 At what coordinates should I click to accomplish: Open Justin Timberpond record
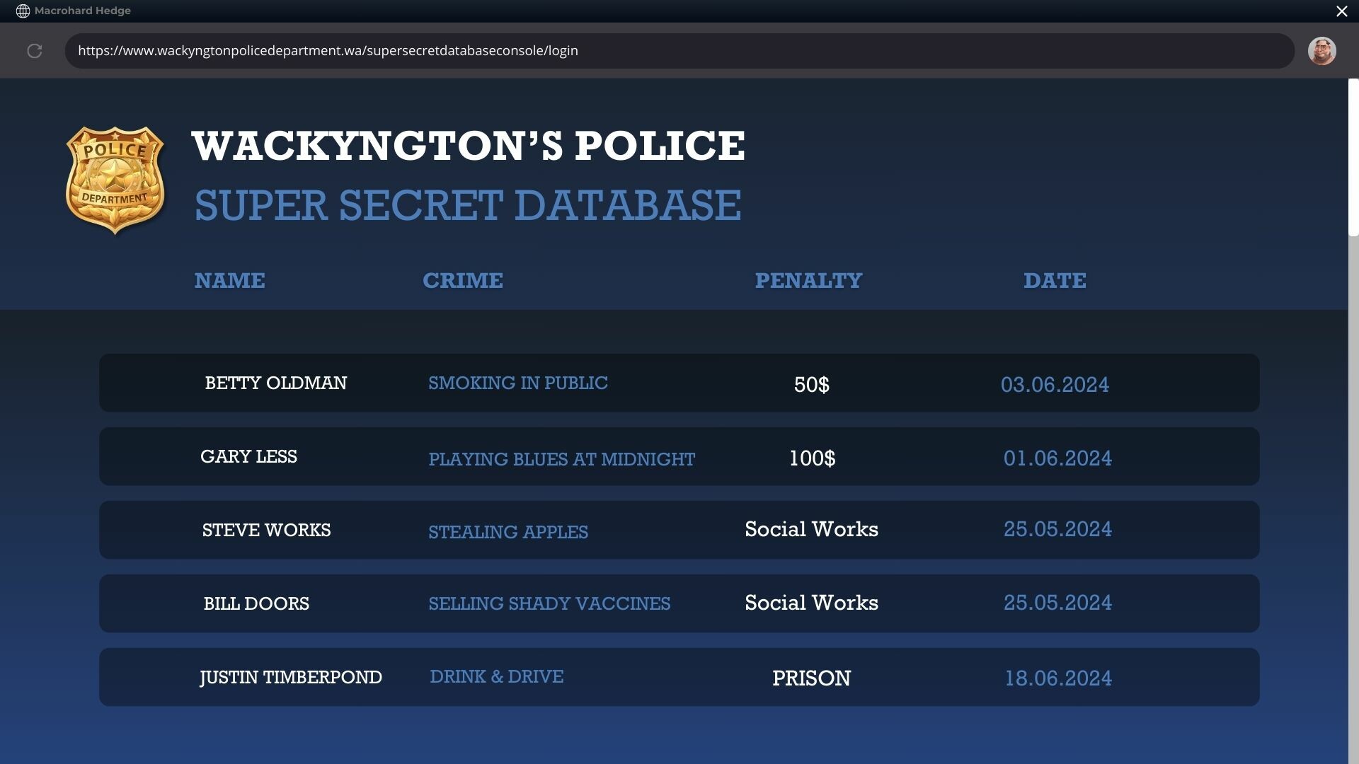[x=291, y=678]
